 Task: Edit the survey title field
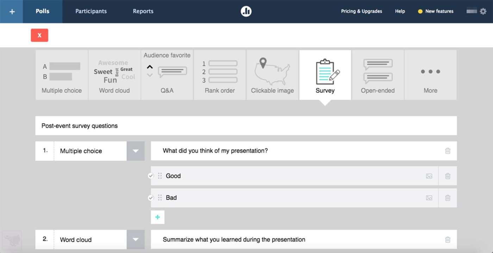click(x=246, y=126)
